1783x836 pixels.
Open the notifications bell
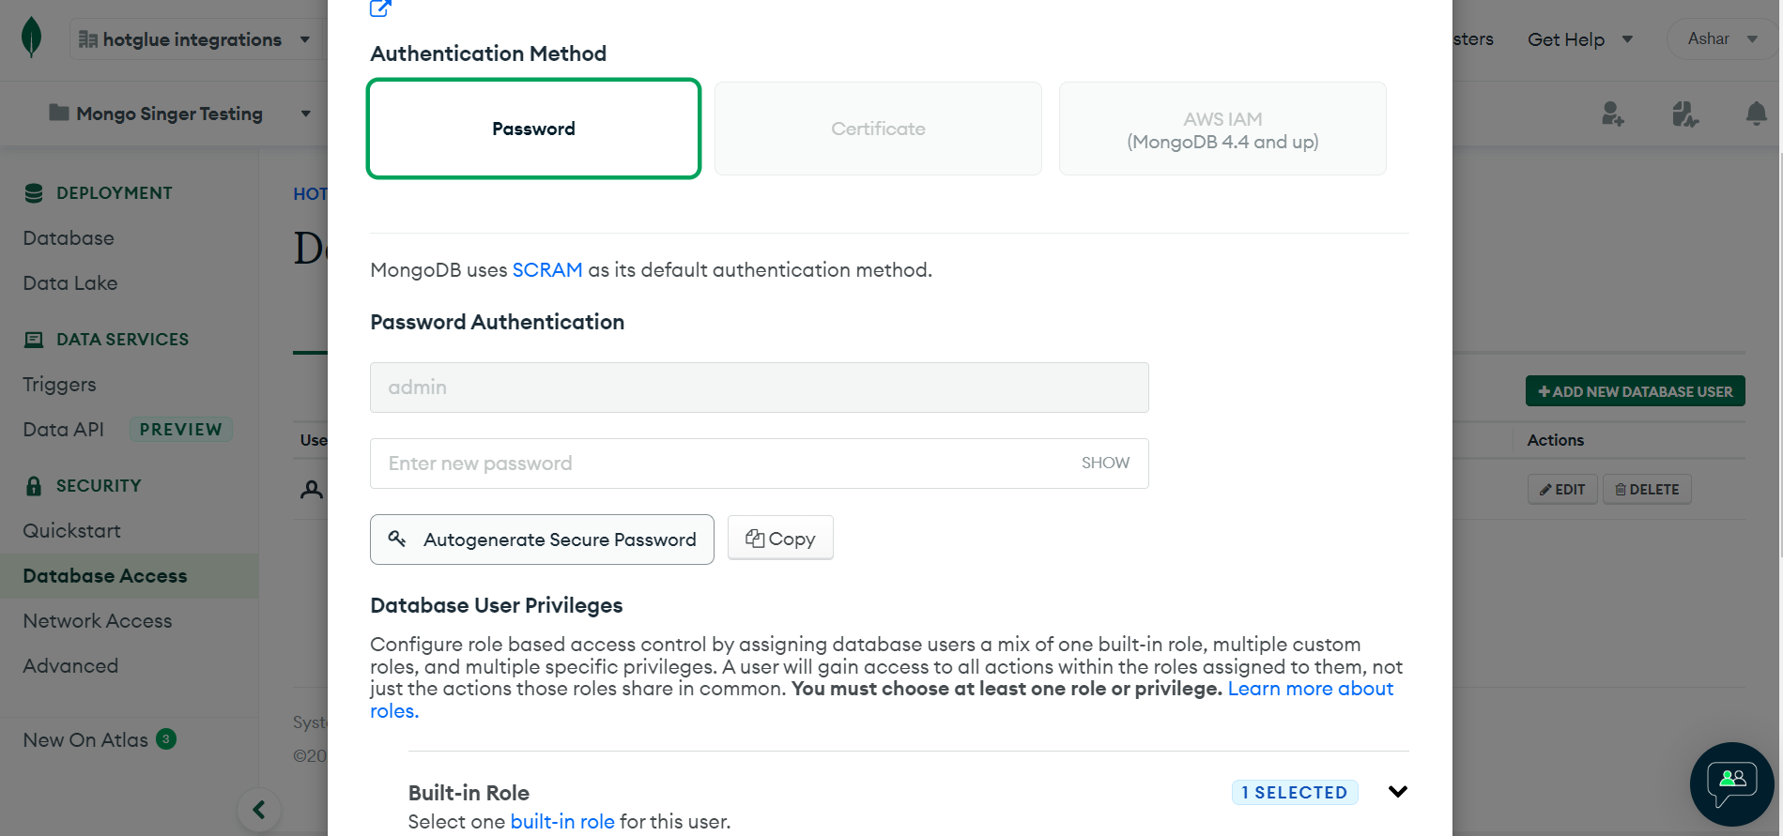tap(1756, 114)
